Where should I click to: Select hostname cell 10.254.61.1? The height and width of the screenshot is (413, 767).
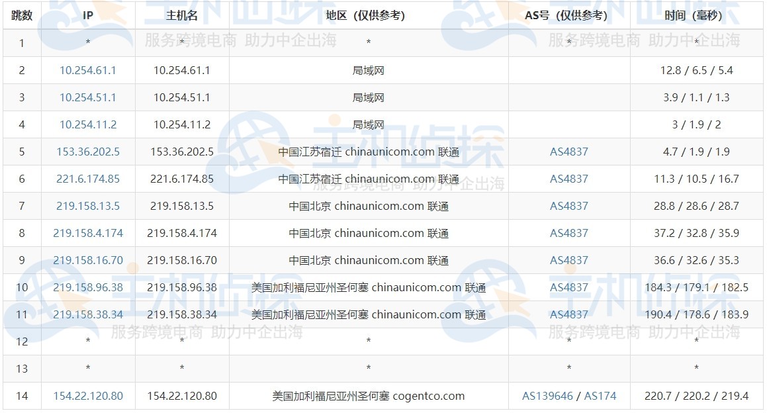182,70
